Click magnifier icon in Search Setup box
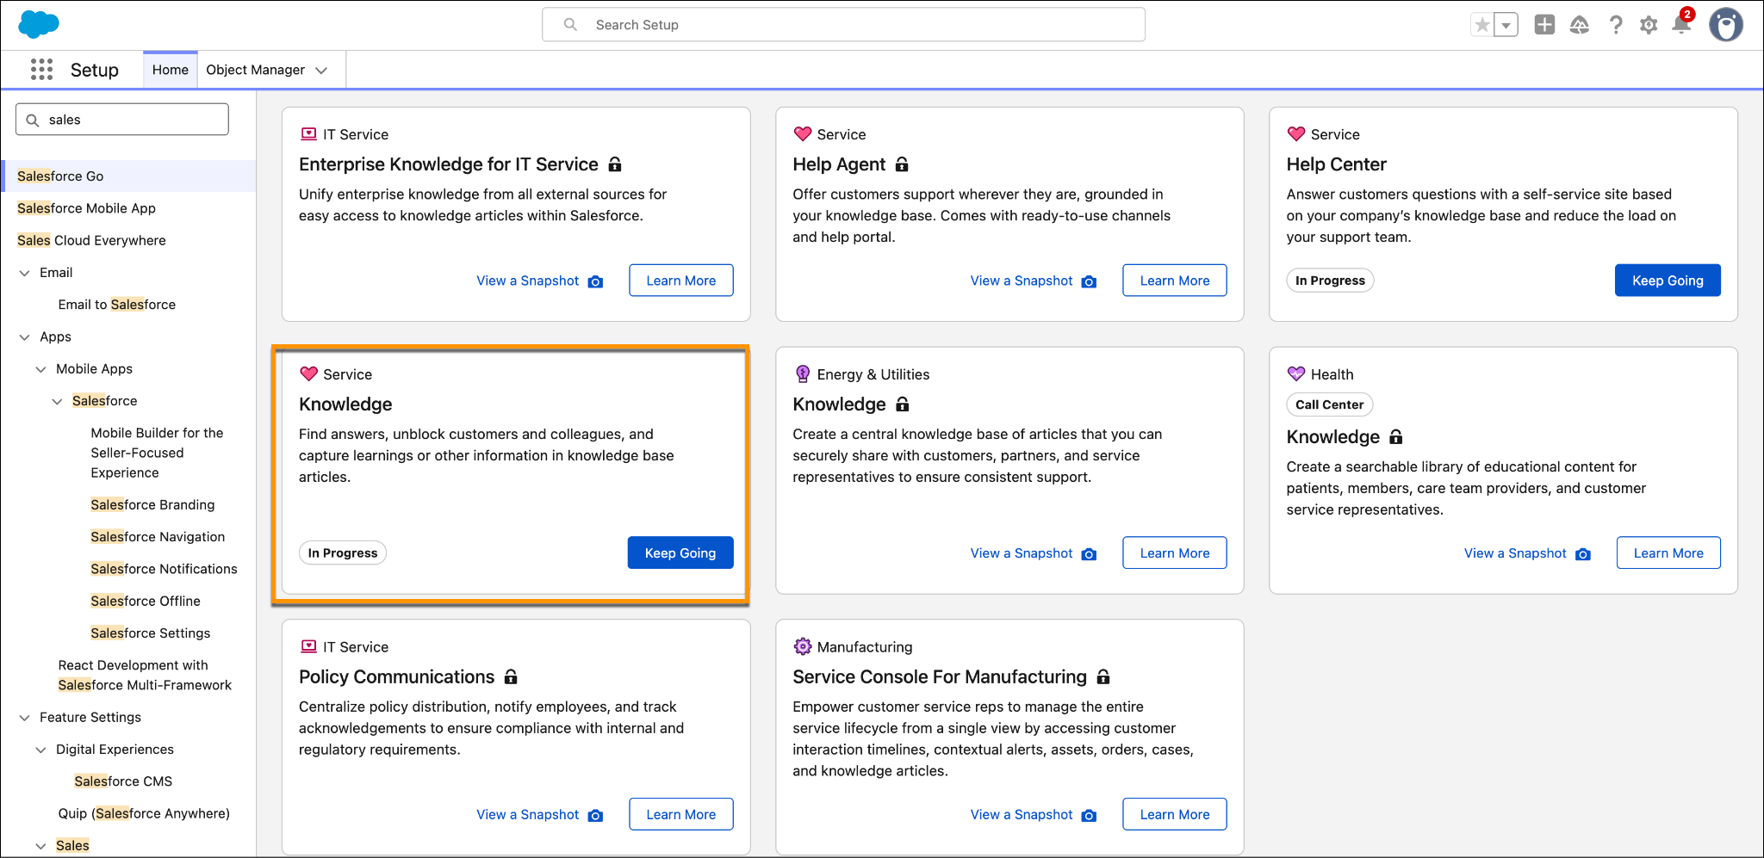The width and height of the screenshot is (1764, 858). point(570,25)
